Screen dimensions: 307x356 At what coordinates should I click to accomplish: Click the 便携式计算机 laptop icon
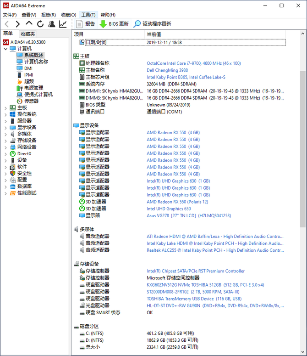pyautogui.click(x=20, y=95)
